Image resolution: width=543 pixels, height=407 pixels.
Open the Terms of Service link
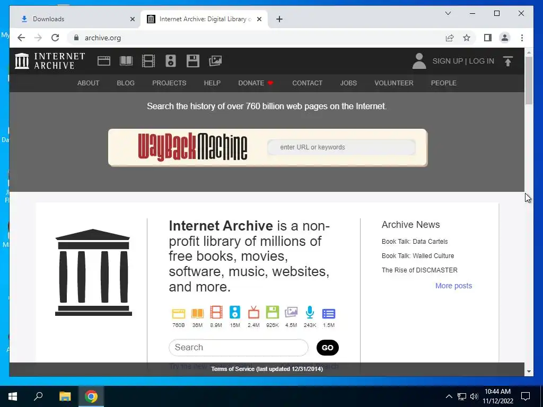(x=267, y=369)
